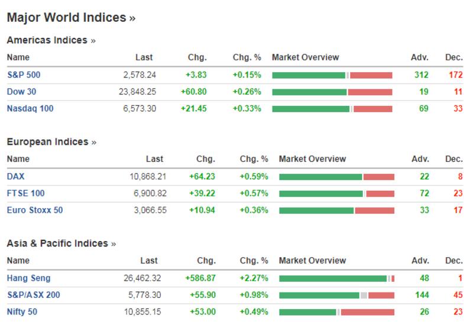Open the Major World Indices heading link
The height and width of the screenshot is (328, 473).
(71, 18)
